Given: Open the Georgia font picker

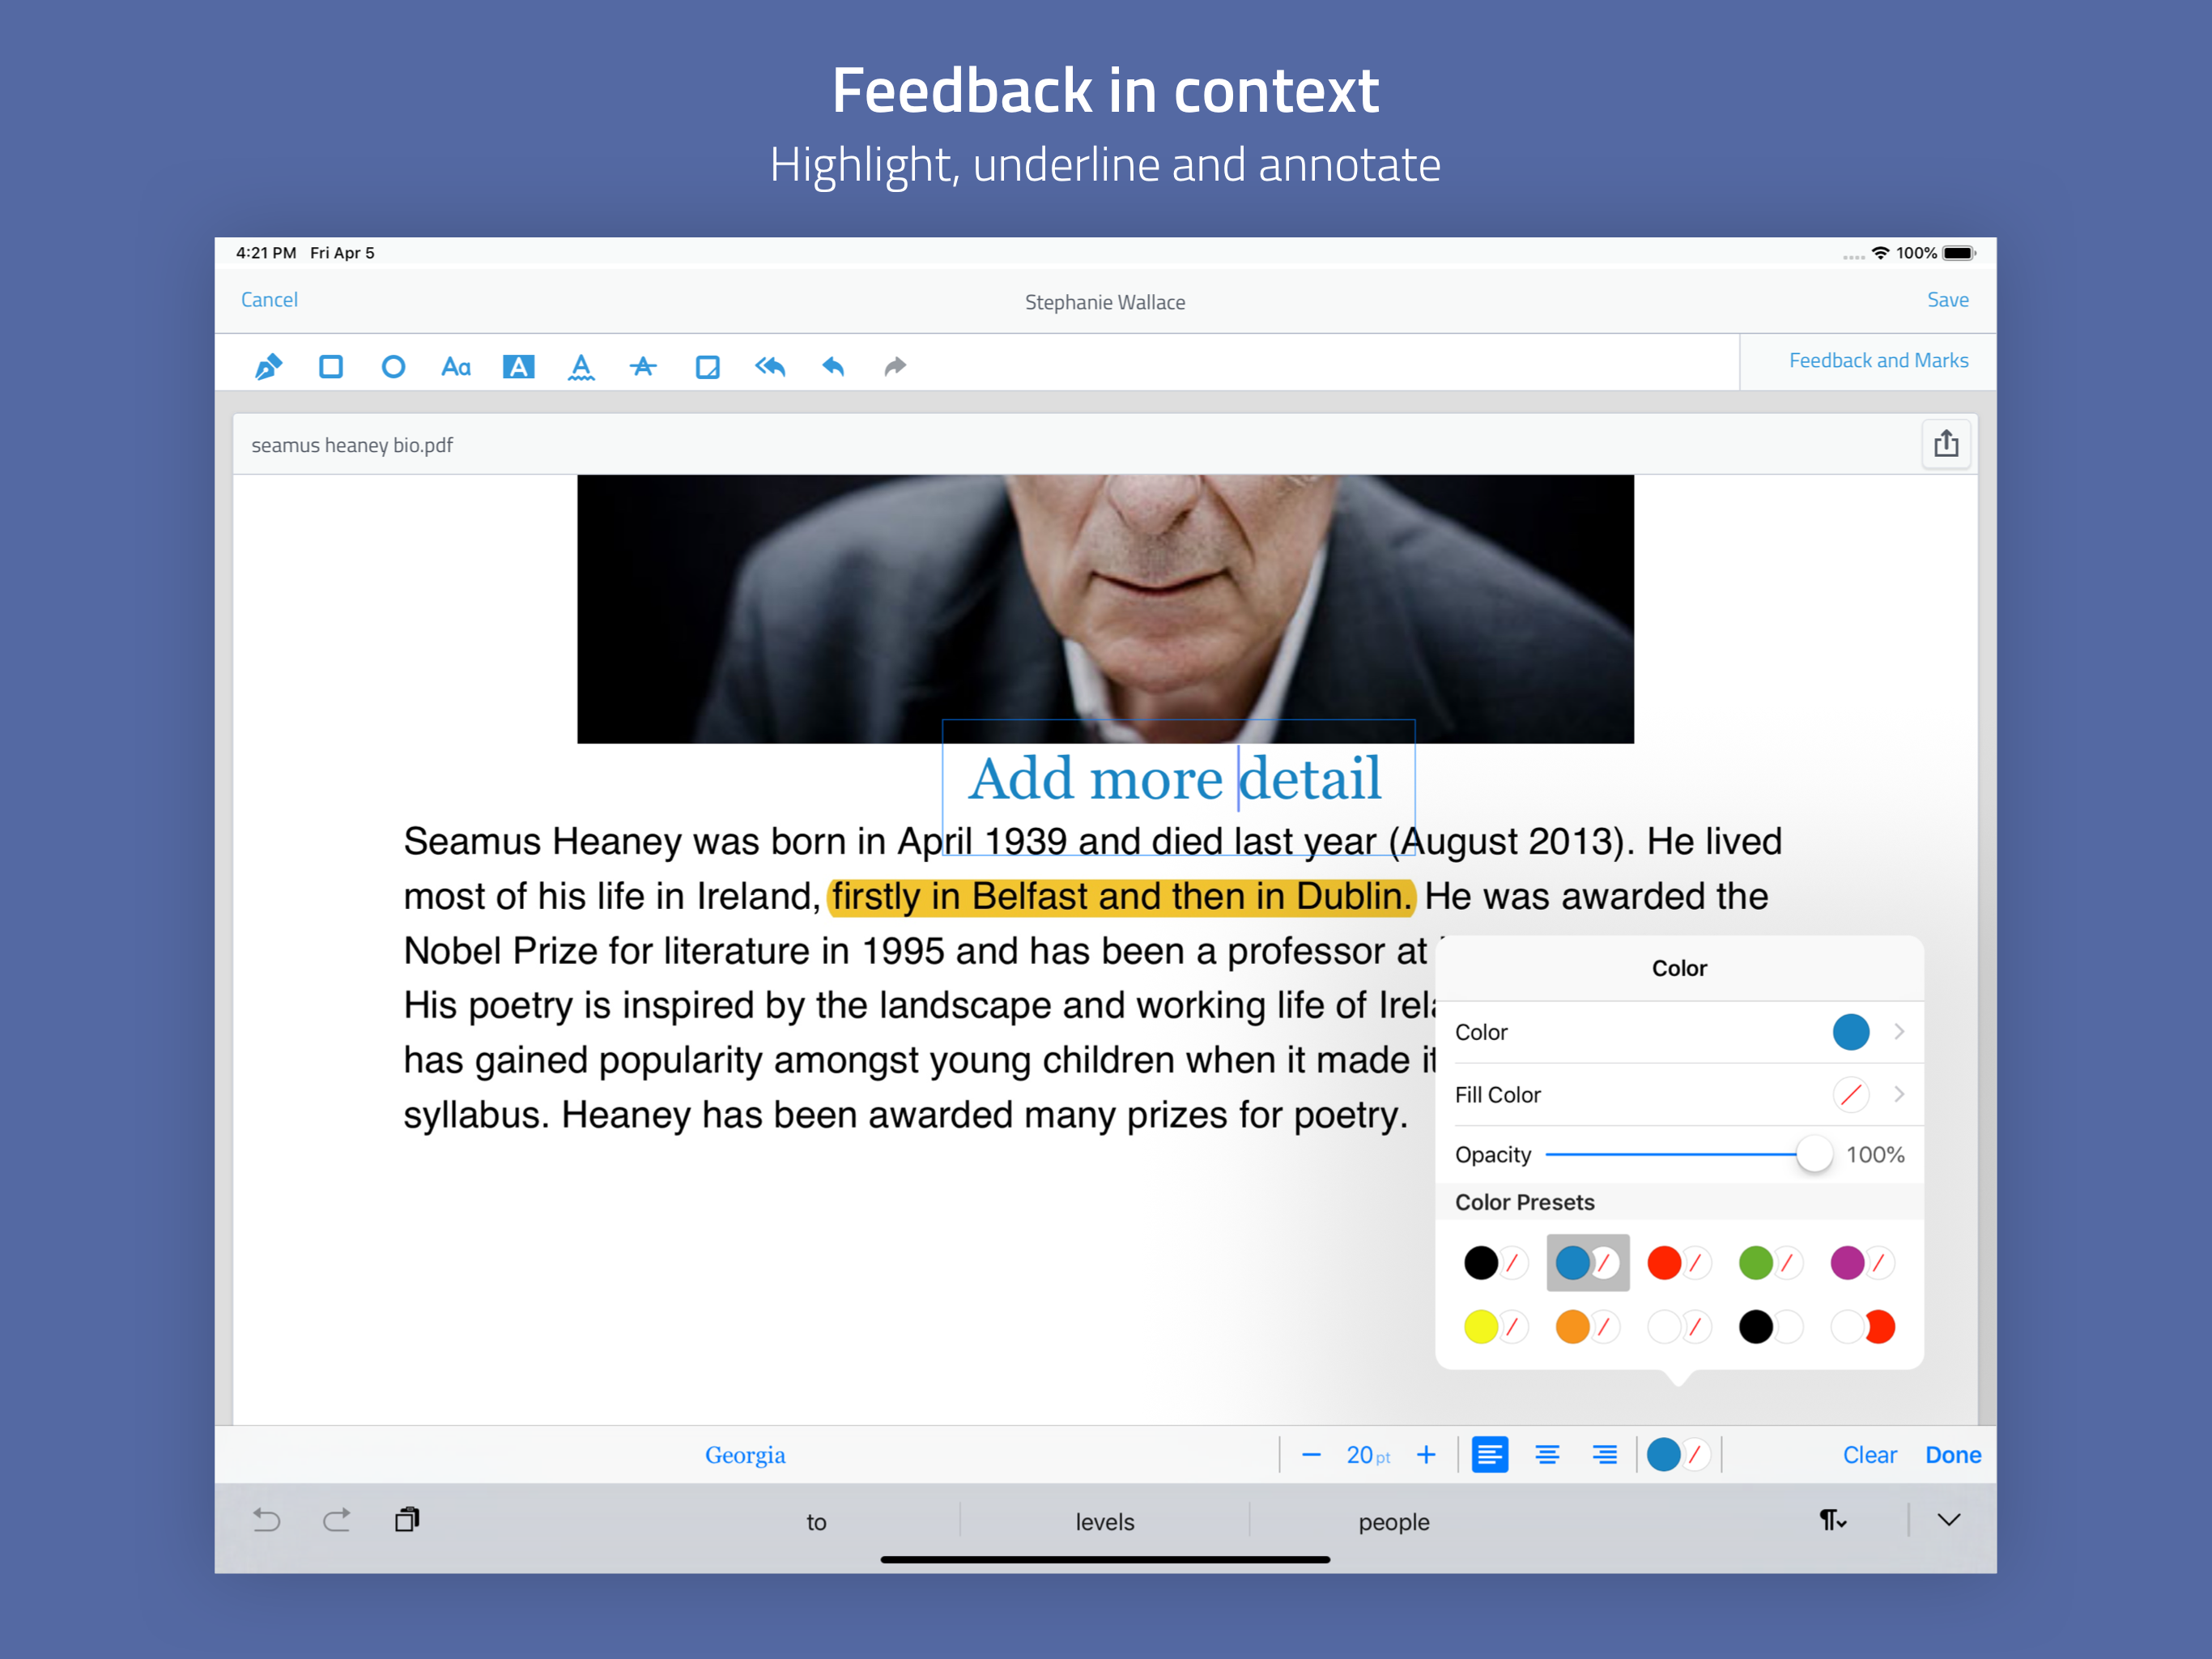Looking at the screenshot, I should pos(745,1455).
